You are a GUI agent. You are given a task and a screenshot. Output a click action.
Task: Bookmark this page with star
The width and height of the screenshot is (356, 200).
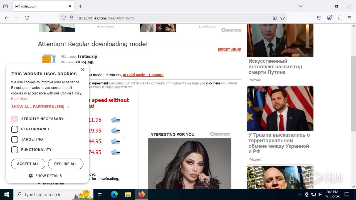pos(283,18)
